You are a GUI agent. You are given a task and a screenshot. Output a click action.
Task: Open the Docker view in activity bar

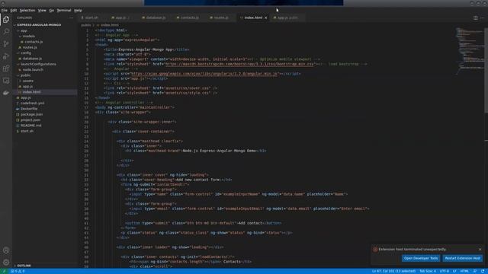tap(6, 93)
